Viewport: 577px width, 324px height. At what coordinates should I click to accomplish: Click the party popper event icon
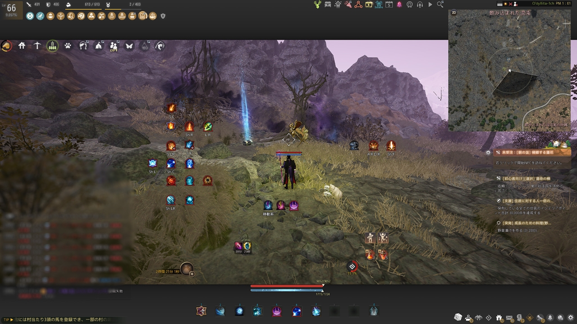click(x=348, y=4)
